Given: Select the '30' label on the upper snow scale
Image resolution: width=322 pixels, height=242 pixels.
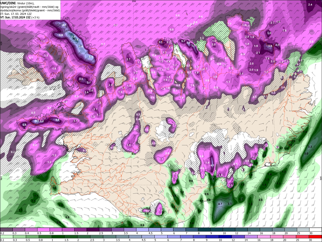Looking at the screenshot, I should pos(311,233).
